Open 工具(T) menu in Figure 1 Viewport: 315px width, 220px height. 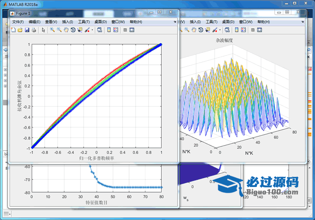click(x=84, y=22)
